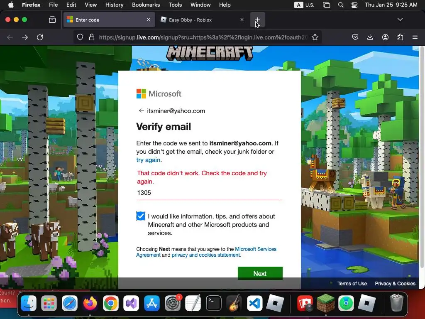Close the Easy Obby - Roblox tab
The width and height of the screenshot is (425, 319).
(242, 20)
